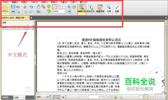Screen dimensions: 168x100
Task: Click the page number input field
Action: 96,97
